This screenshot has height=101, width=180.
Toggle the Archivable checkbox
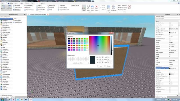(x=170, y=88)
